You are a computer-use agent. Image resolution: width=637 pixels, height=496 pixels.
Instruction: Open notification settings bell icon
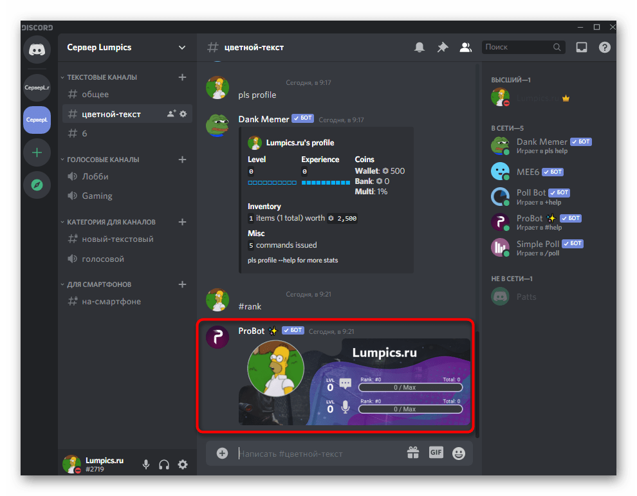pos(420,48)
